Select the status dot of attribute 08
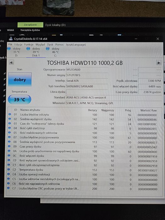165x220 pixels. (x=9, y=142)
